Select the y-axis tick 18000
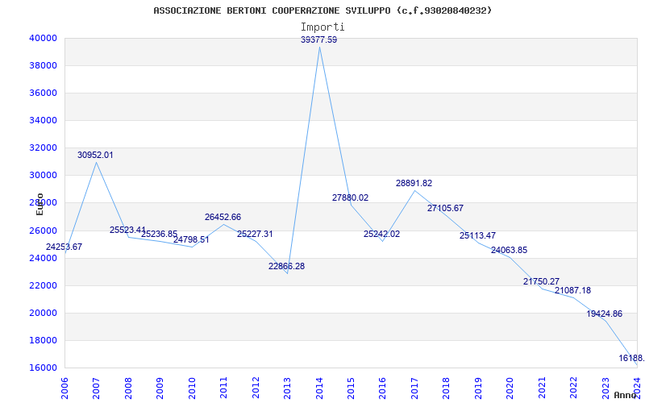The image size is (645, 403). tap(43, 340)
